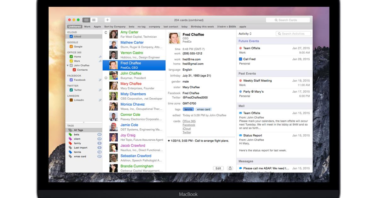
Task: Click the sharing icon next to Work calendar
Action: coord(100,61)
